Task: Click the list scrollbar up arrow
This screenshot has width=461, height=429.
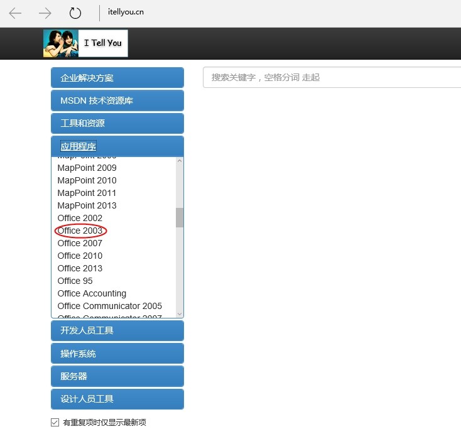Action: pos(180,161)
